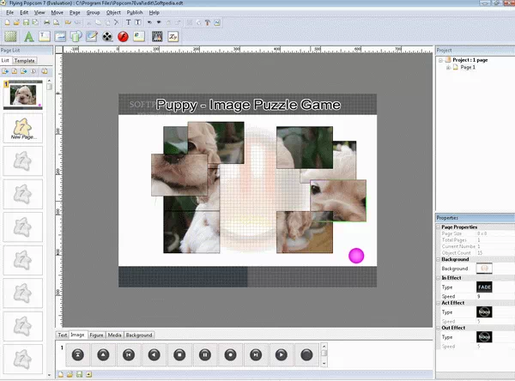Click the Act Effect None type swatch
This screenshot has width=515, height=381.
click(x=484, y=312)
